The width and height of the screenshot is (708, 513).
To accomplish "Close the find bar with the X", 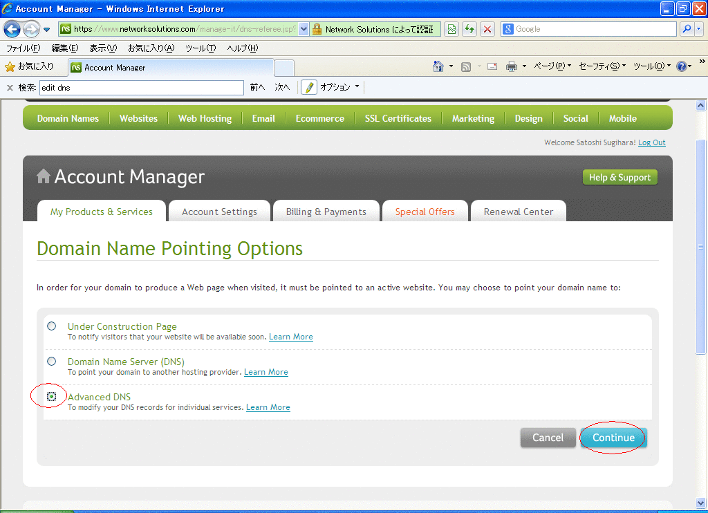I will pyautogui.click(x=10, y=88).
